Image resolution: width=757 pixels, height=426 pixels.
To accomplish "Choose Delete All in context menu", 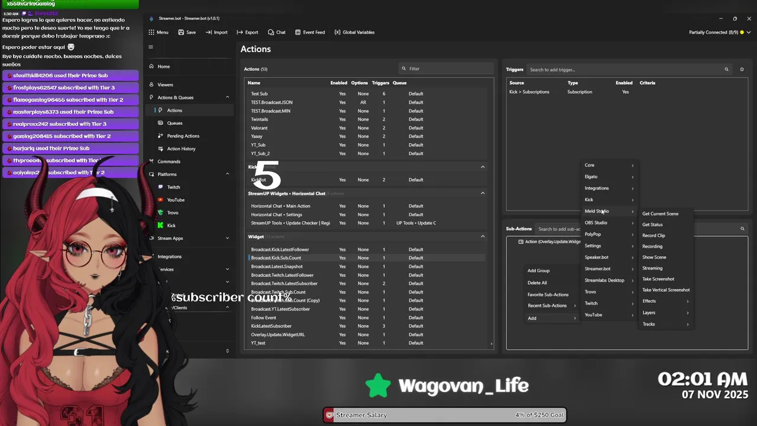I will [537, 283].
